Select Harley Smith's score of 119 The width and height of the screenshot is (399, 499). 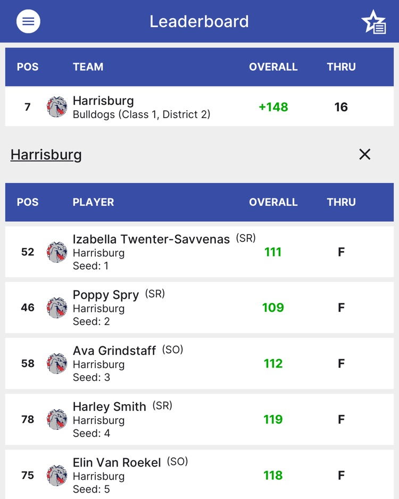click(x=273, y=419)
